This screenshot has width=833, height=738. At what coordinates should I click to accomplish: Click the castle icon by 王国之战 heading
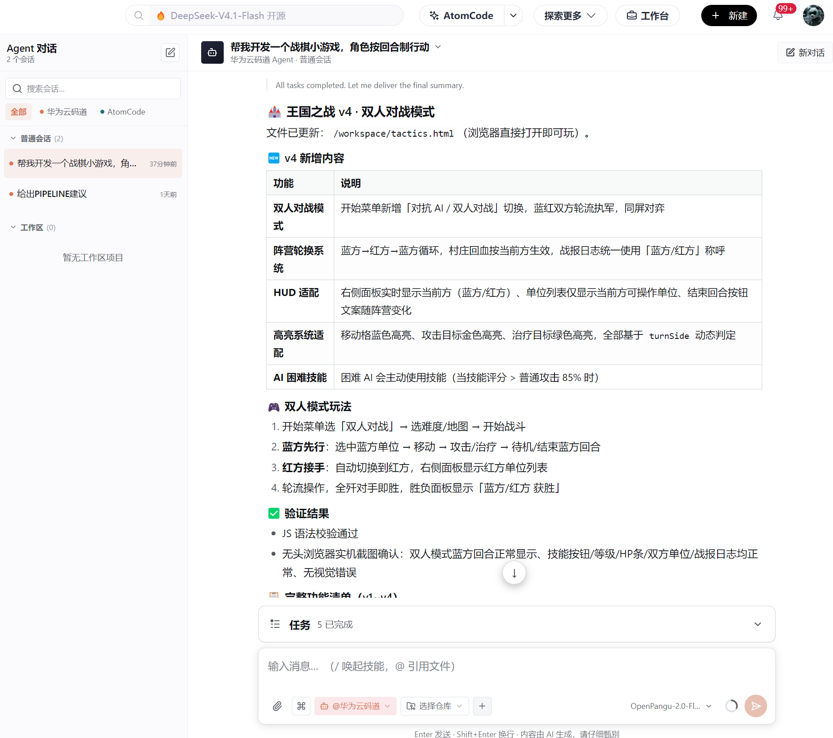tap(275, 112)
